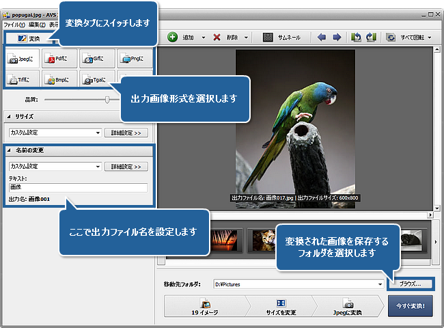Click the 今すぐ変換! button
This screenshot has width=444, height=328.
(x=411, y=306)
